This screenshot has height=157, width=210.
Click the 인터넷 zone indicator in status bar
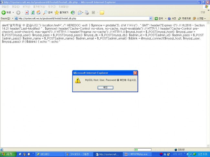point(180,150)
